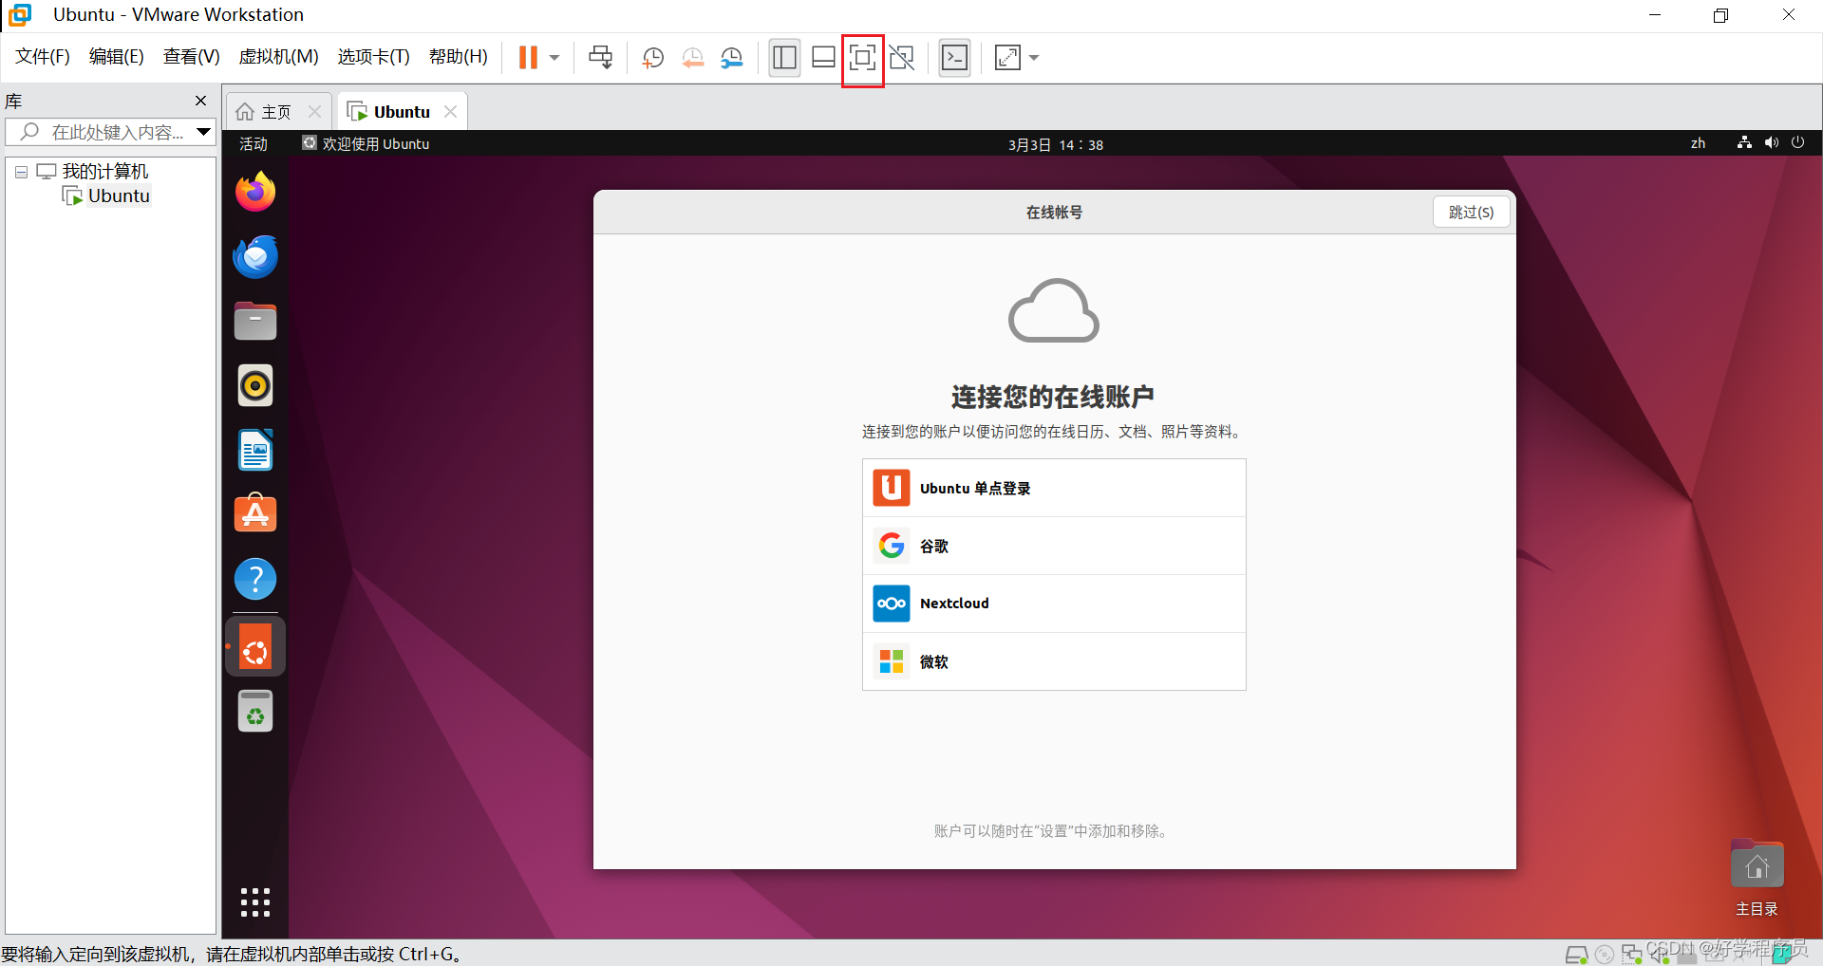Screen dimensions: 1823x966
Task: Click the 跳过(S) skip button
Action: pyautogui.click(x=1471, y=212)
